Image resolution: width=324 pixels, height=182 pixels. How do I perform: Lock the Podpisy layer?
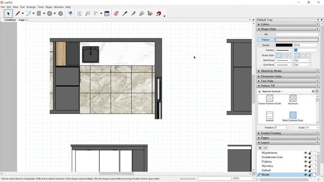coord(310,162)
